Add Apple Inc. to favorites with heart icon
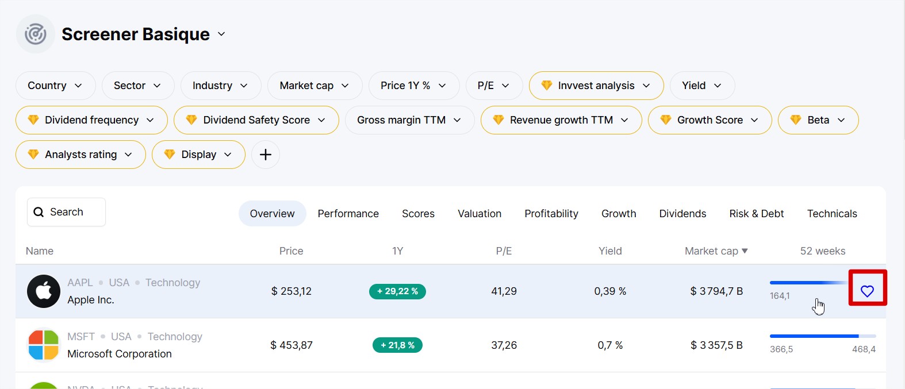 click(867, 291)
